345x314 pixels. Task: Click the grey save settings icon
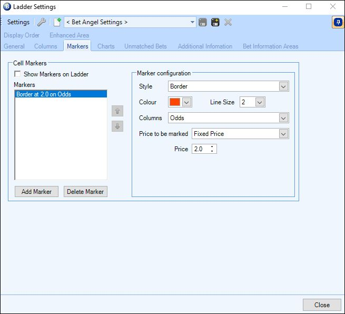pos(203,22)
